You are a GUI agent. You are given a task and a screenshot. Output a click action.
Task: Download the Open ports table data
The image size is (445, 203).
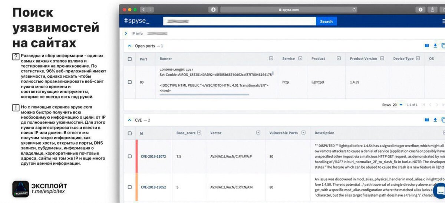435,46
